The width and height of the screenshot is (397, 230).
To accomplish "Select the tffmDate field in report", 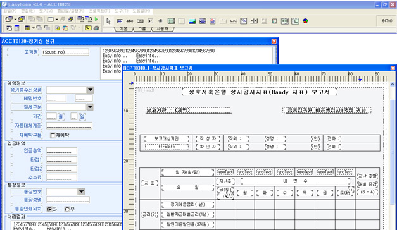I will (x=167, y=147).
